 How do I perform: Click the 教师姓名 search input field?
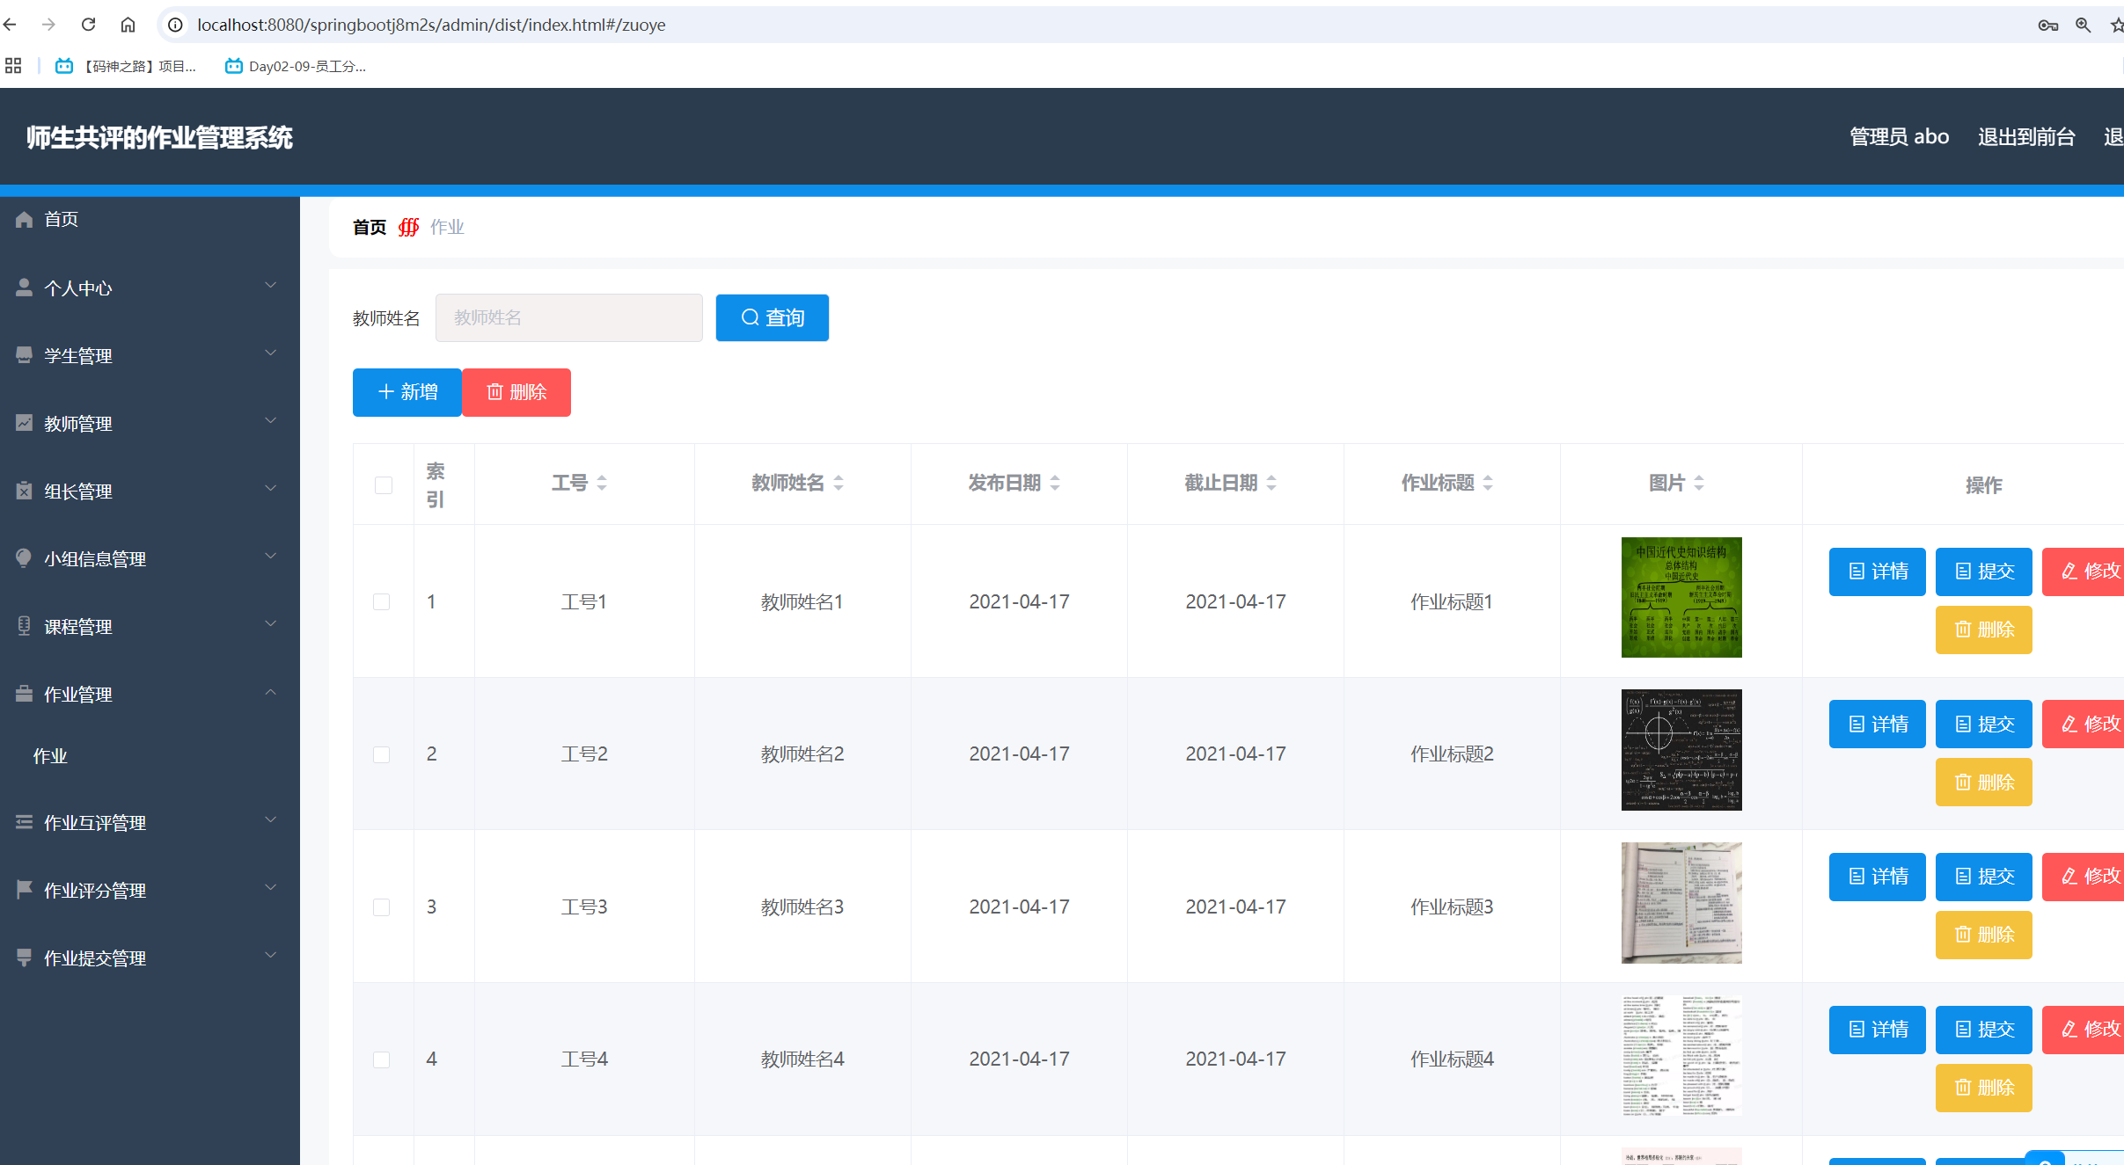pos(568,317)
